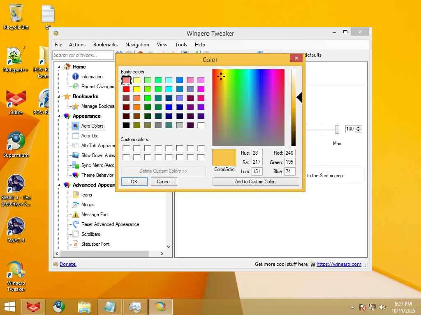This screenshot has width=421, height=315.
Task: Show hidden system tray icons arrow
Action: click(x=352, y=307)
